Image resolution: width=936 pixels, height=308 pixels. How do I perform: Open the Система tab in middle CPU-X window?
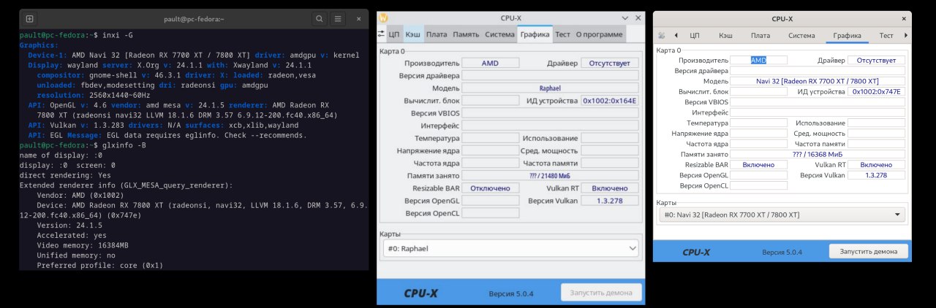click(499, 34)
